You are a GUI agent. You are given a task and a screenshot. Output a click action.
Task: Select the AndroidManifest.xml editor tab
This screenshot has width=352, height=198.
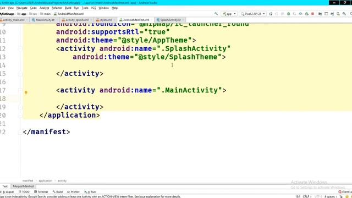point(136,20)
